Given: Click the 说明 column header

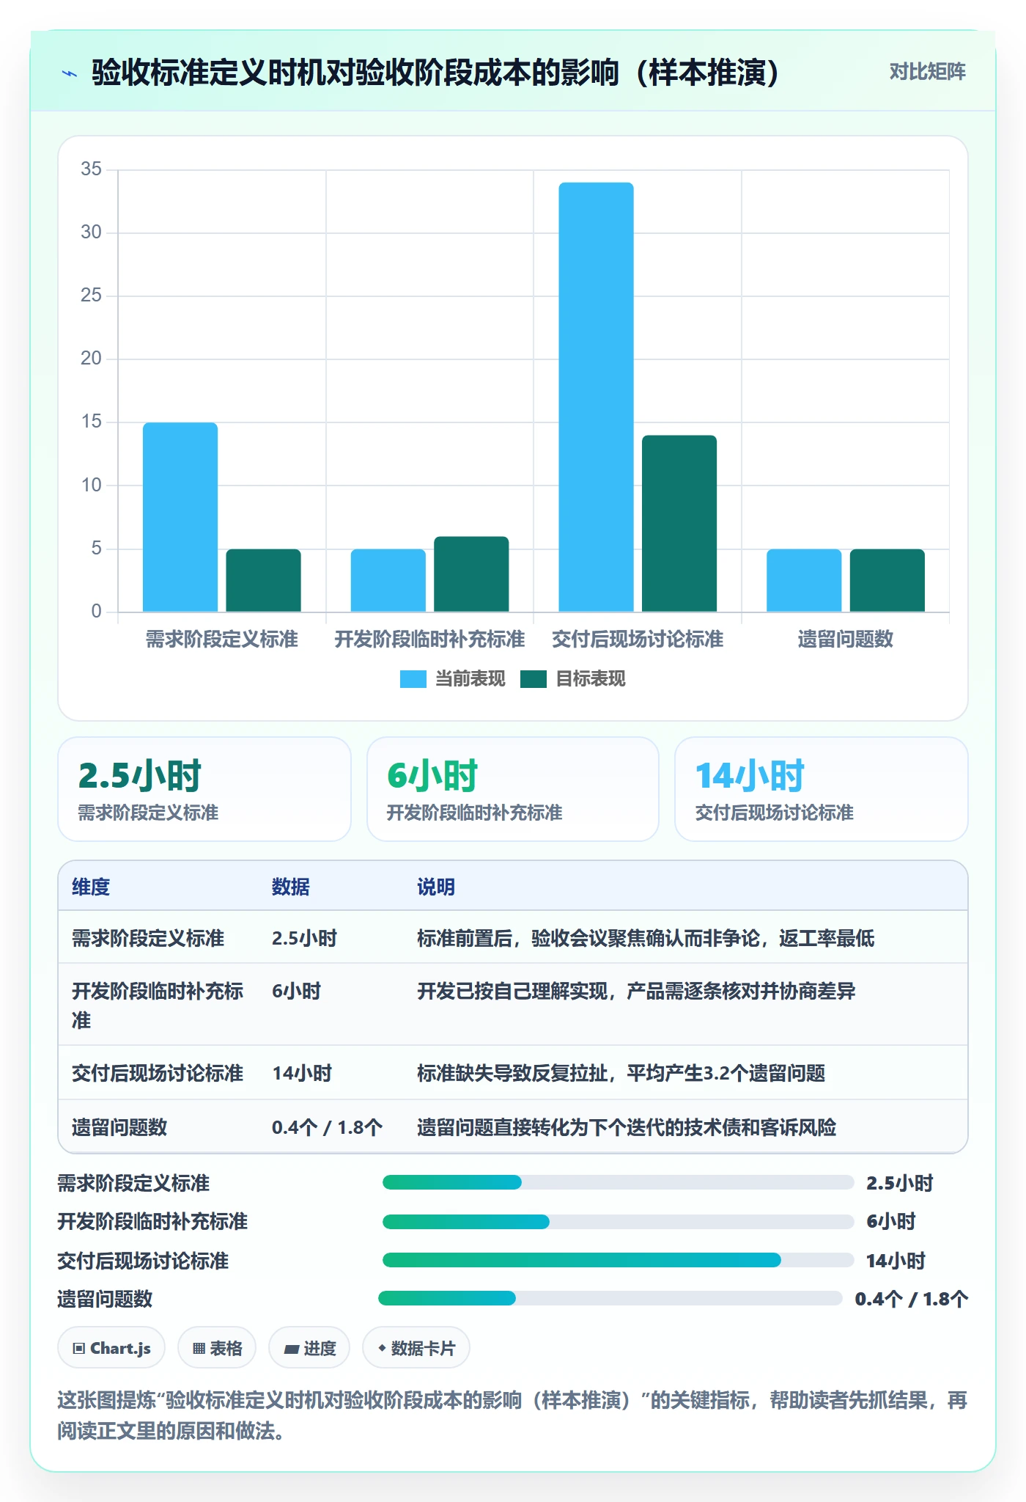Looking at the screenshot, I should pyautogui.click(x=436, y=887).
